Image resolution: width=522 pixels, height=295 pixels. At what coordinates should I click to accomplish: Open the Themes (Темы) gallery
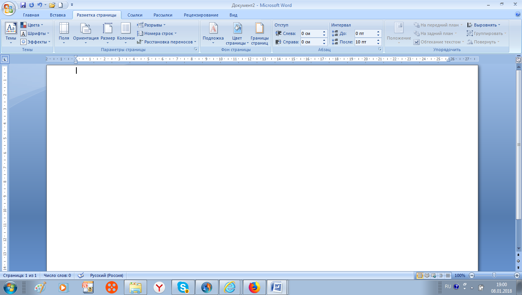coord(11,33)
